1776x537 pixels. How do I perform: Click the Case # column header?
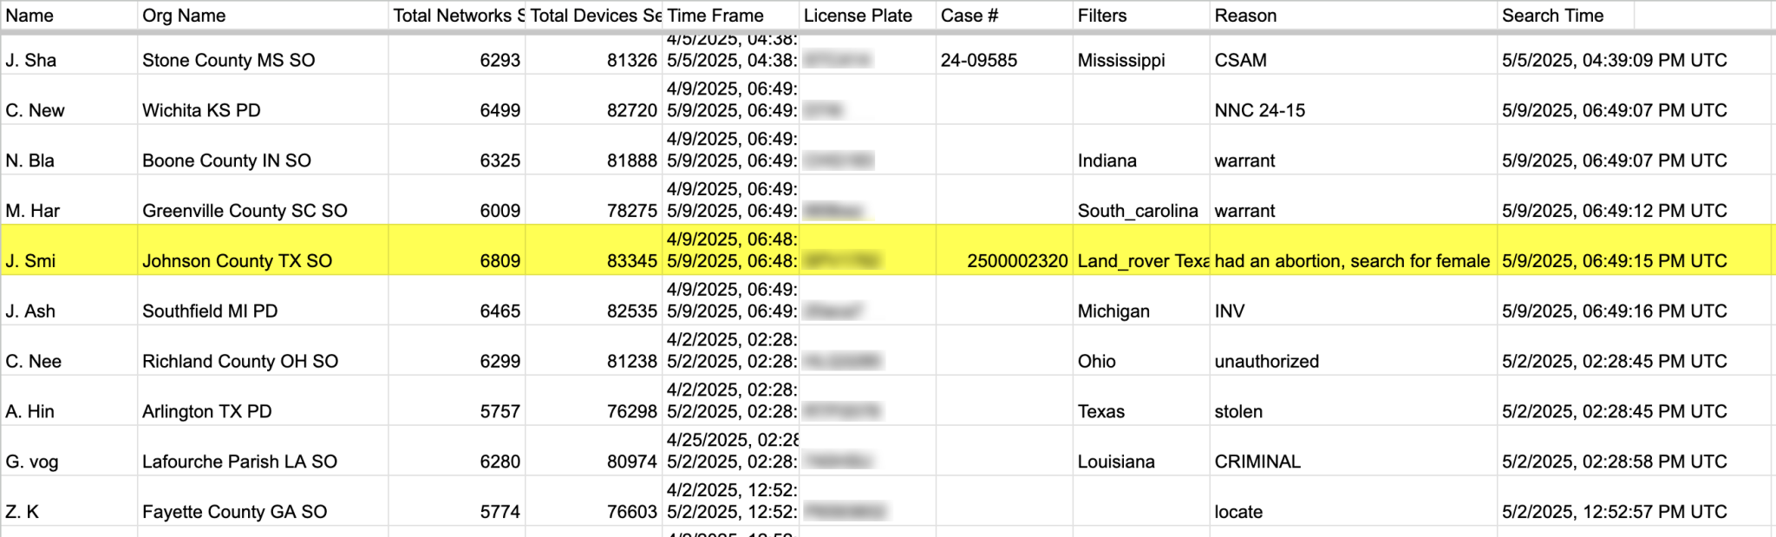(x=1004, y=16)
